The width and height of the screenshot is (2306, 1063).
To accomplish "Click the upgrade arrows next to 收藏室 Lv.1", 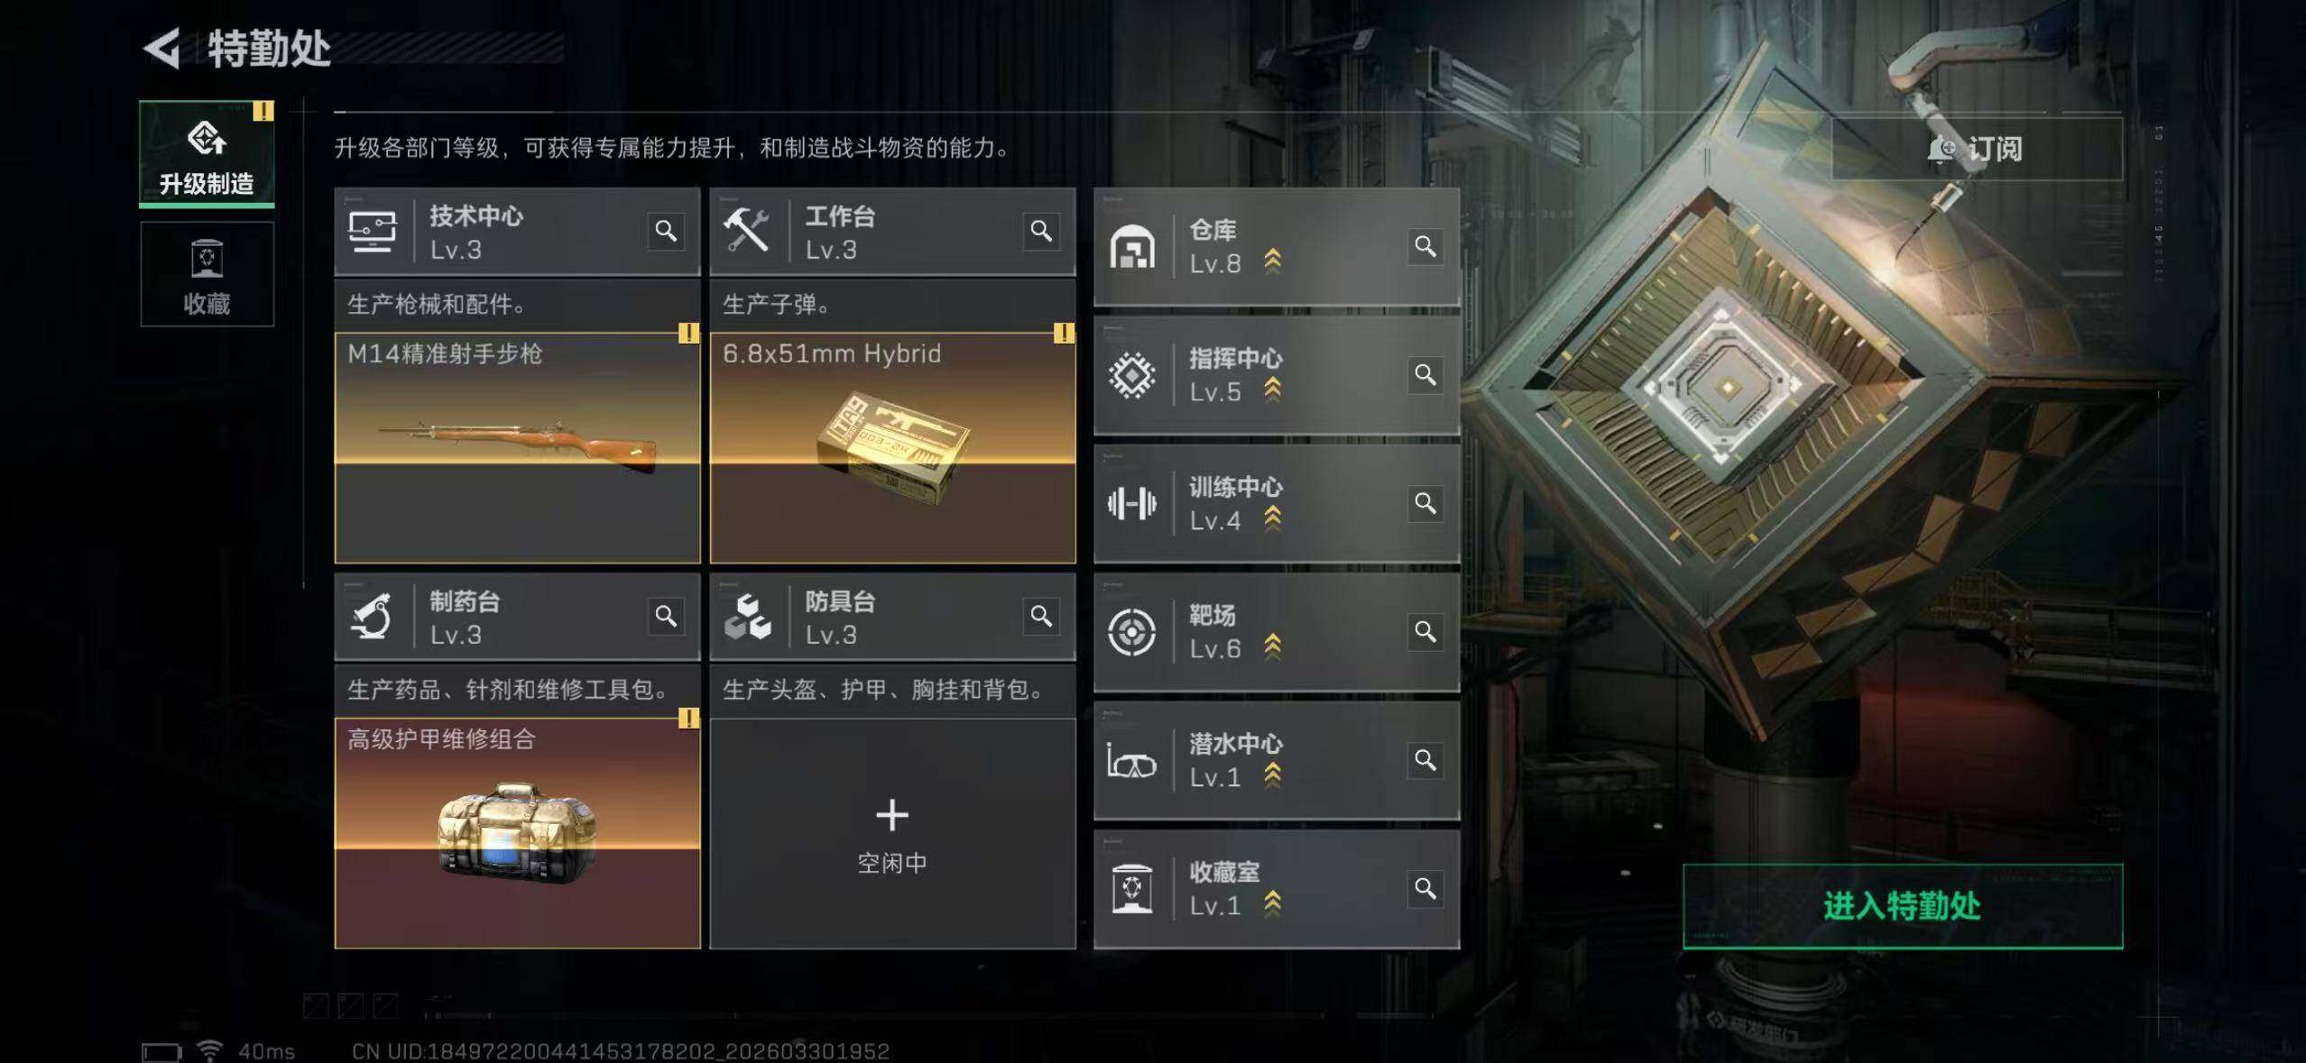I will pyautogui.click(x=1272, y=903).
